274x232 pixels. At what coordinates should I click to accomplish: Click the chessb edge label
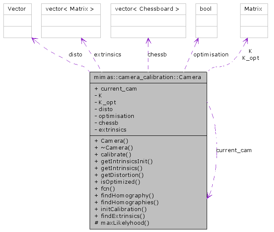pyautogui.click(x=157, y=55)
